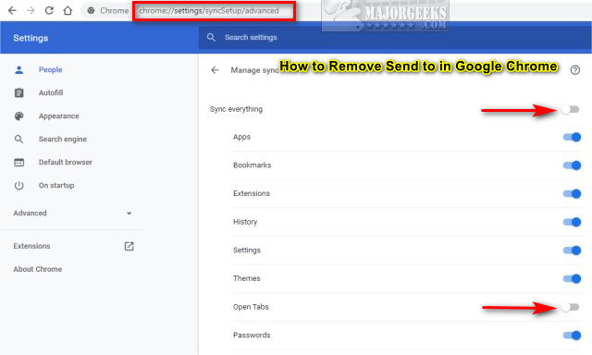Click the Manage sync heading

coord(254,70)
